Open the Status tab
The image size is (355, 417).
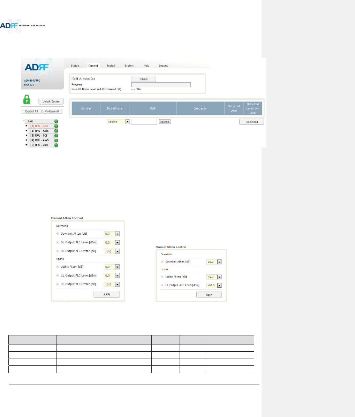coord(75,66)
